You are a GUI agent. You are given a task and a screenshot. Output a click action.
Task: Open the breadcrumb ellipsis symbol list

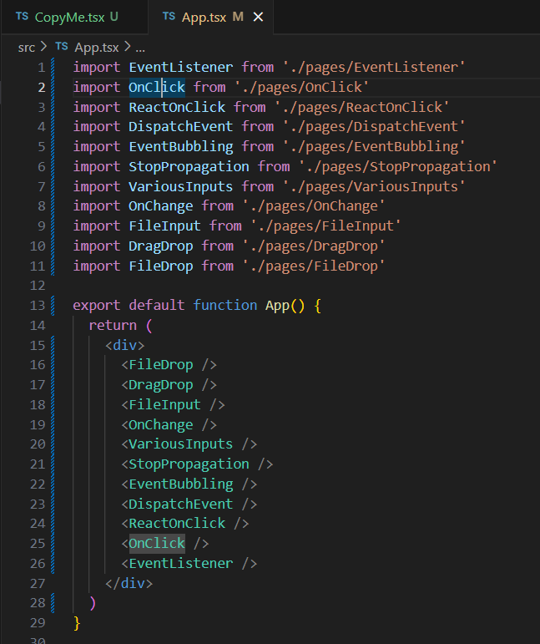(140, 48)
